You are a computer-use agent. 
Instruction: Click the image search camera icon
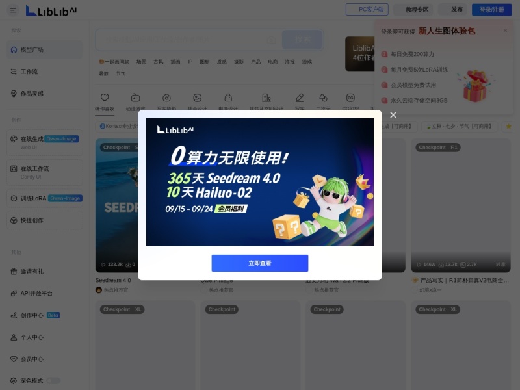click(x=272, y=40)
